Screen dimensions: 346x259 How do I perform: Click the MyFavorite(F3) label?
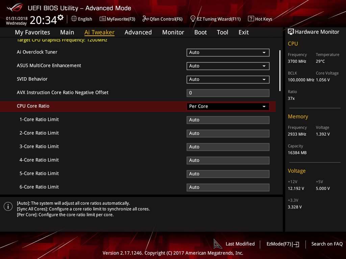[x=121, y=19]
